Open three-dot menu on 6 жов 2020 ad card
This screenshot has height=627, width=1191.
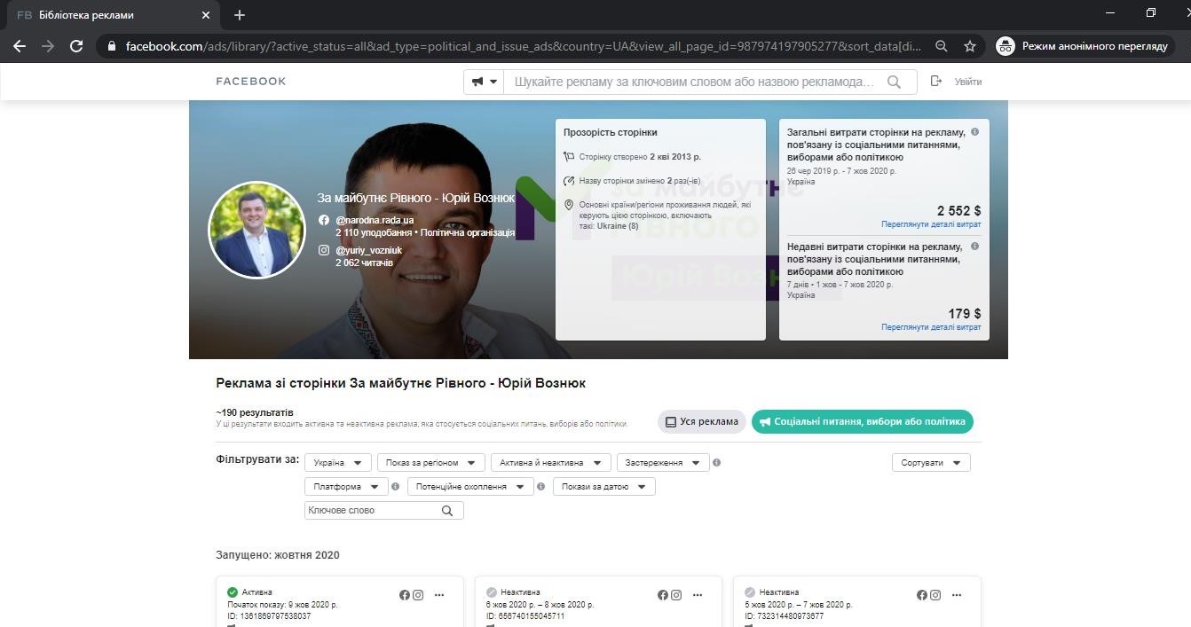(698, 595)
